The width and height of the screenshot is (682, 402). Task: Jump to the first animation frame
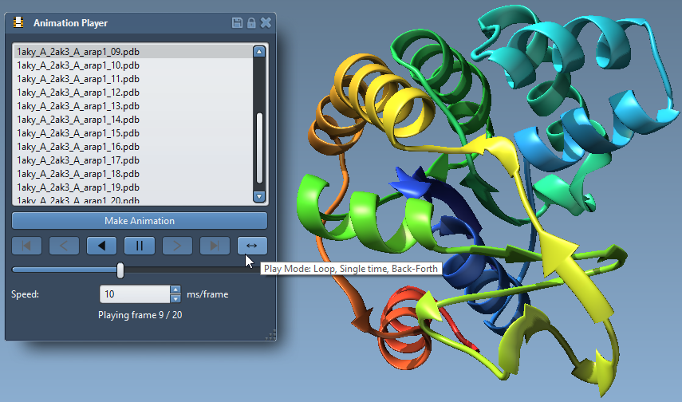pos(26,246)
